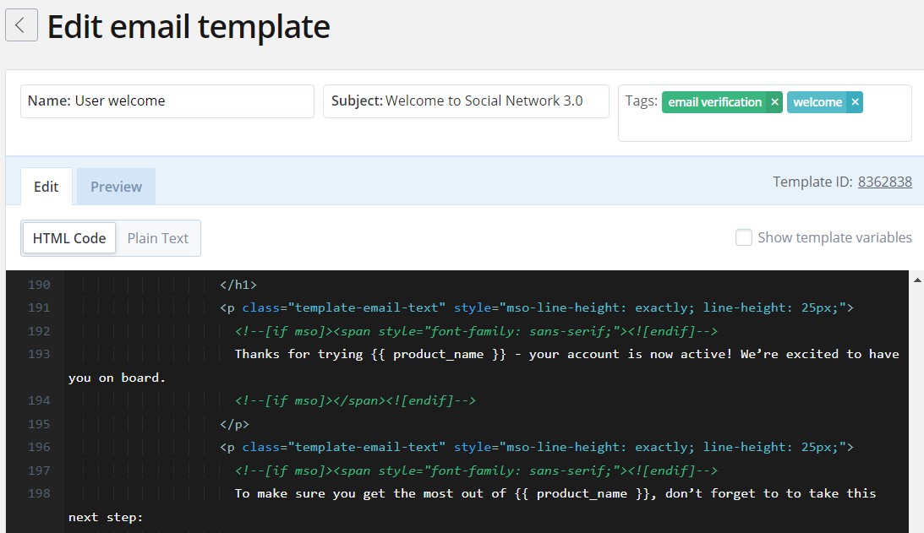Select the Edit tab
Screen dimensions: 924x533
click(x=46, y=186)
